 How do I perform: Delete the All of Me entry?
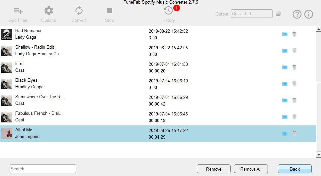click(294, 133)
